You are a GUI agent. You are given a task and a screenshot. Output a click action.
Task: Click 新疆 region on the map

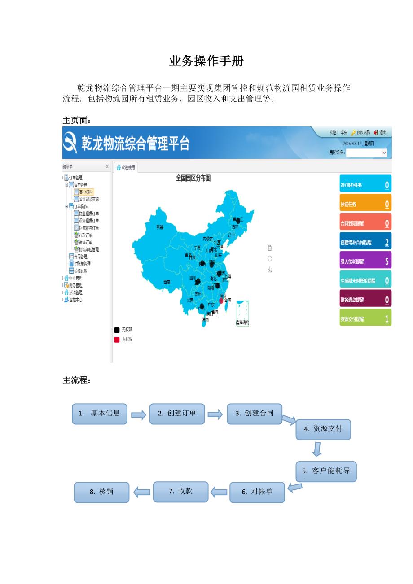[x=160, y=227]
